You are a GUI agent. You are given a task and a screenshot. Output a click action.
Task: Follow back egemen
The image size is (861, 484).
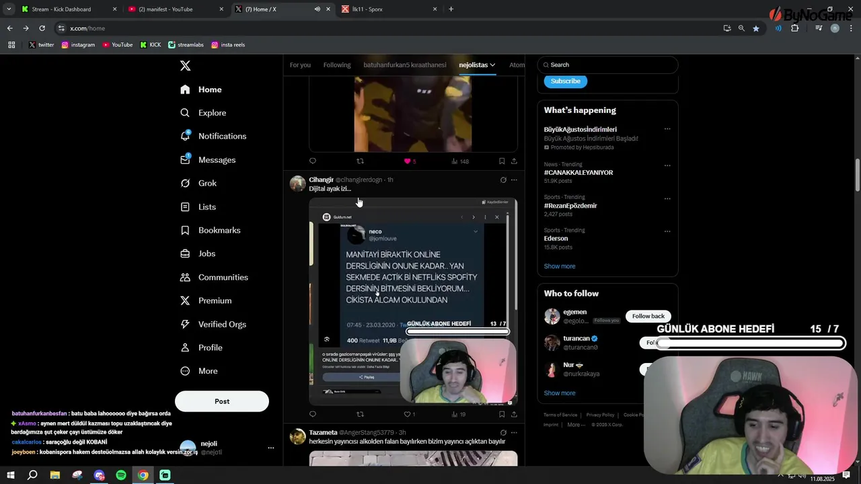coord(648,316)
